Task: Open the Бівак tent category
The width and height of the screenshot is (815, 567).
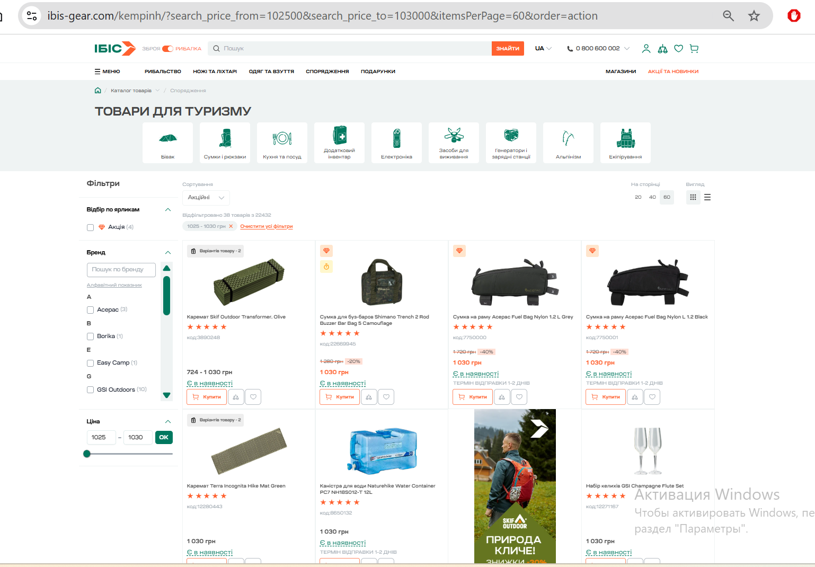Action: (x=168, y=143)
